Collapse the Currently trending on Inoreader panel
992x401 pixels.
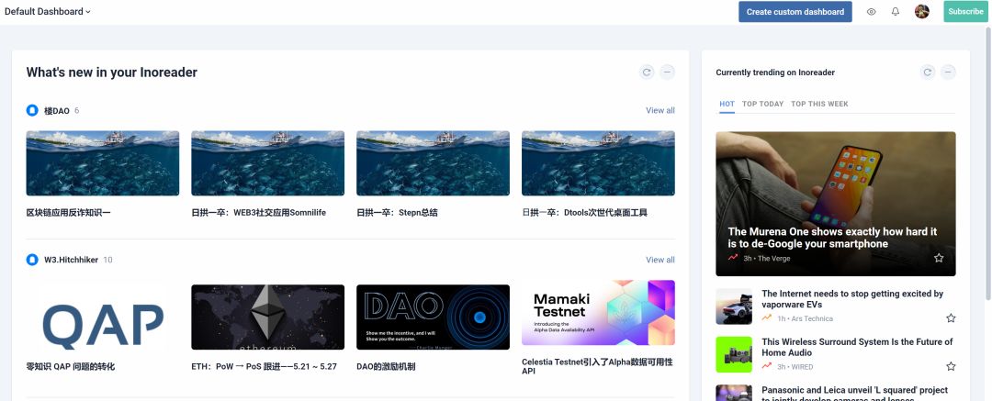coord(948,72)
